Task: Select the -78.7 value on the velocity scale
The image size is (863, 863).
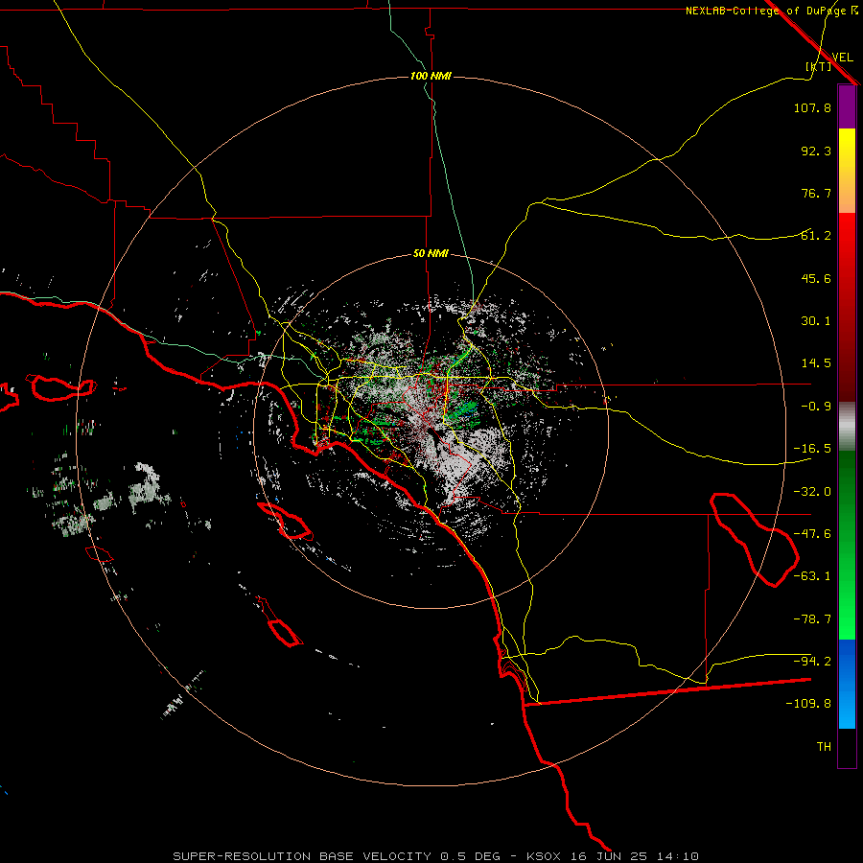Action: pos(812,619)
